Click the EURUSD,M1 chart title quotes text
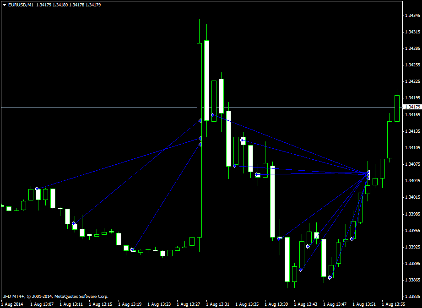This screenshot has height=308, width=422. [54, 5]
